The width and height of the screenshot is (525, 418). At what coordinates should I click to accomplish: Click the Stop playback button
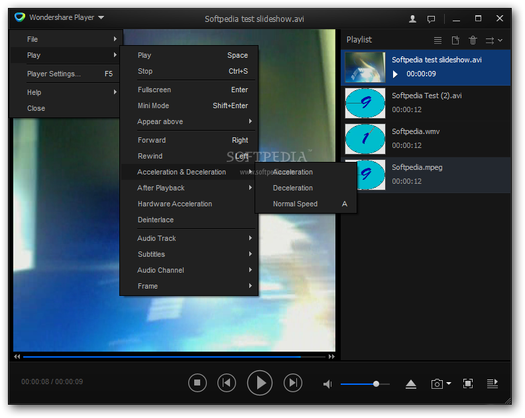coord(198,383)
